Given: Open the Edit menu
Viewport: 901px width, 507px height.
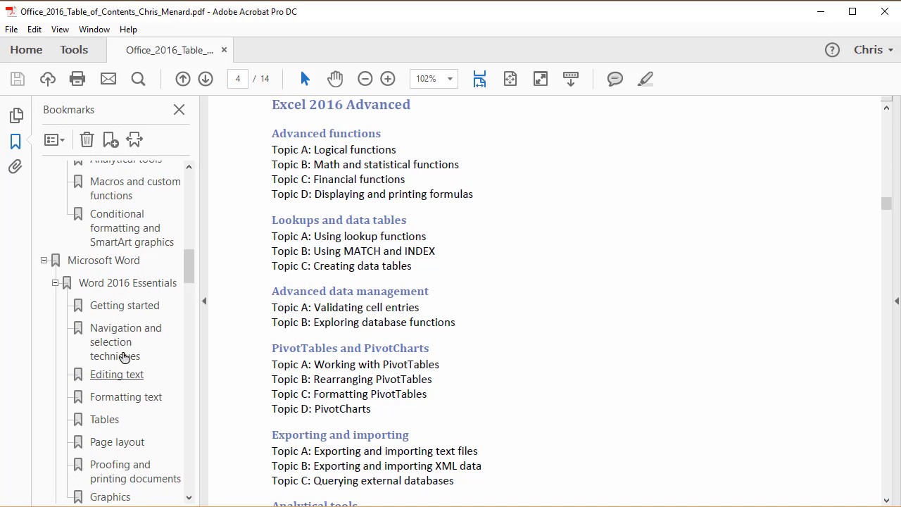Looking at the screenshot, I should pos(34,30).
